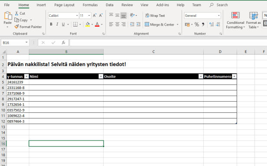Open the number format combo box
The height and width of the screenshot is (166, 267).
pos(202,16)
